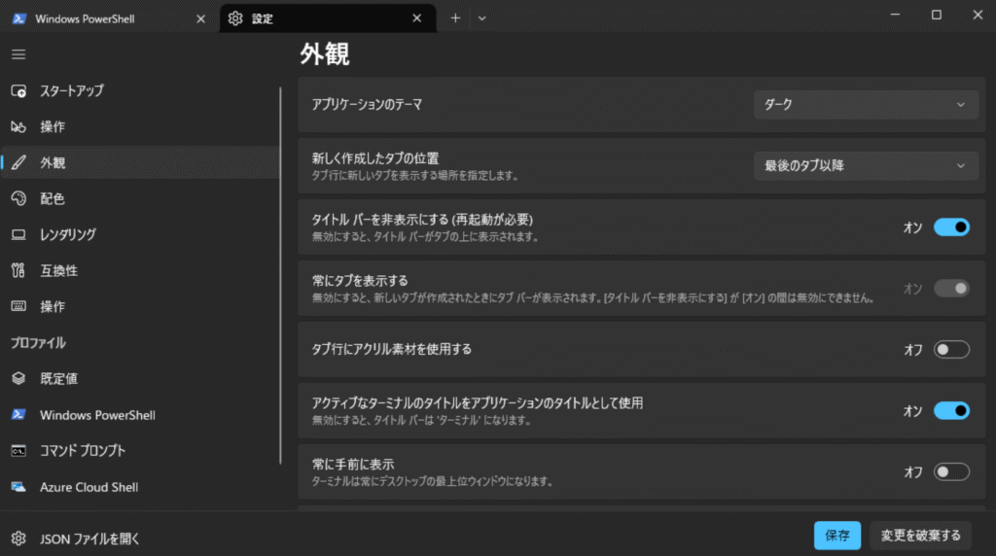Click the 保存 button
Image resolution: width=996 pixels, height=556 pixels.
pos(836,535)
